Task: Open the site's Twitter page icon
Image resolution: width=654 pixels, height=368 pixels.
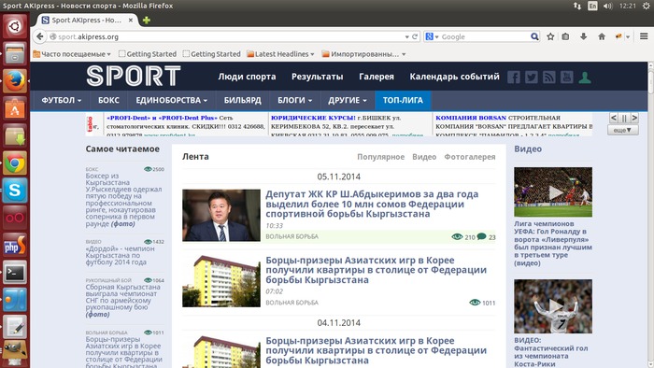Action: pyautogui.click(x=532, y=78)
